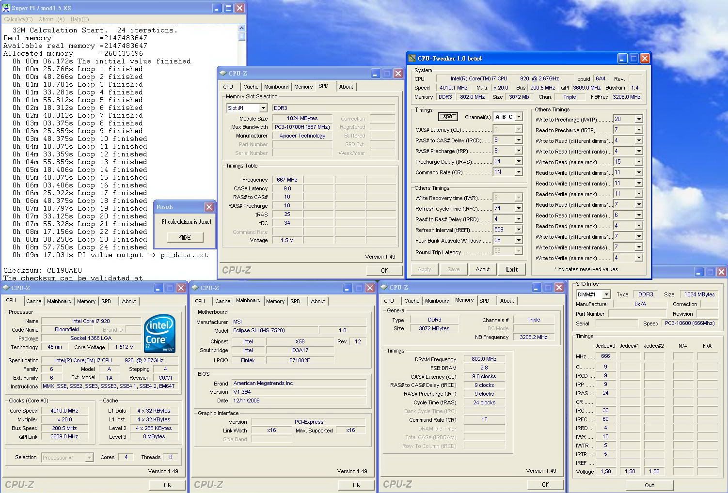Screen dimensions: 728x493
Task: Click the Eclipse SLI (MS-7520) model value
Action: 274,330
